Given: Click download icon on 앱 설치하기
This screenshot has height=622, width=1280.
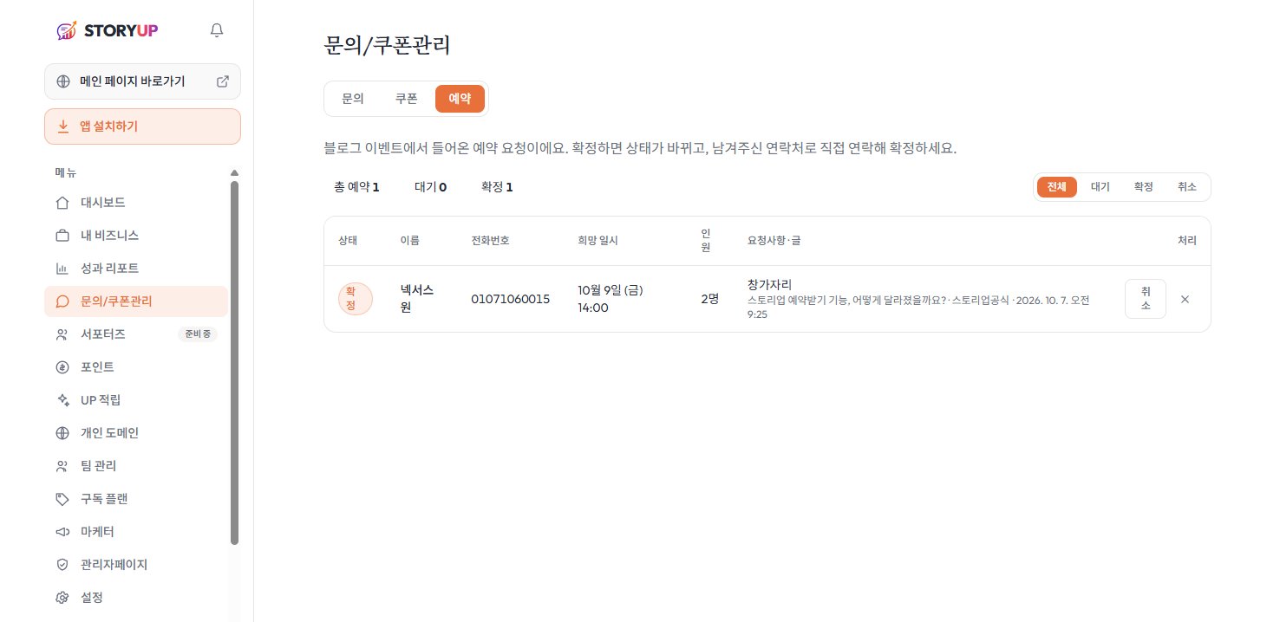Looking at the screenshot, I should (x=62, y=126).
